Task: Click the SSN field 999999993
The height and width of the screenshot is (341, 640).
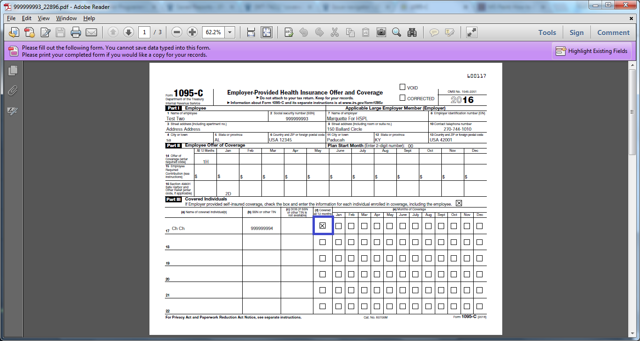Action: point(297,119)
